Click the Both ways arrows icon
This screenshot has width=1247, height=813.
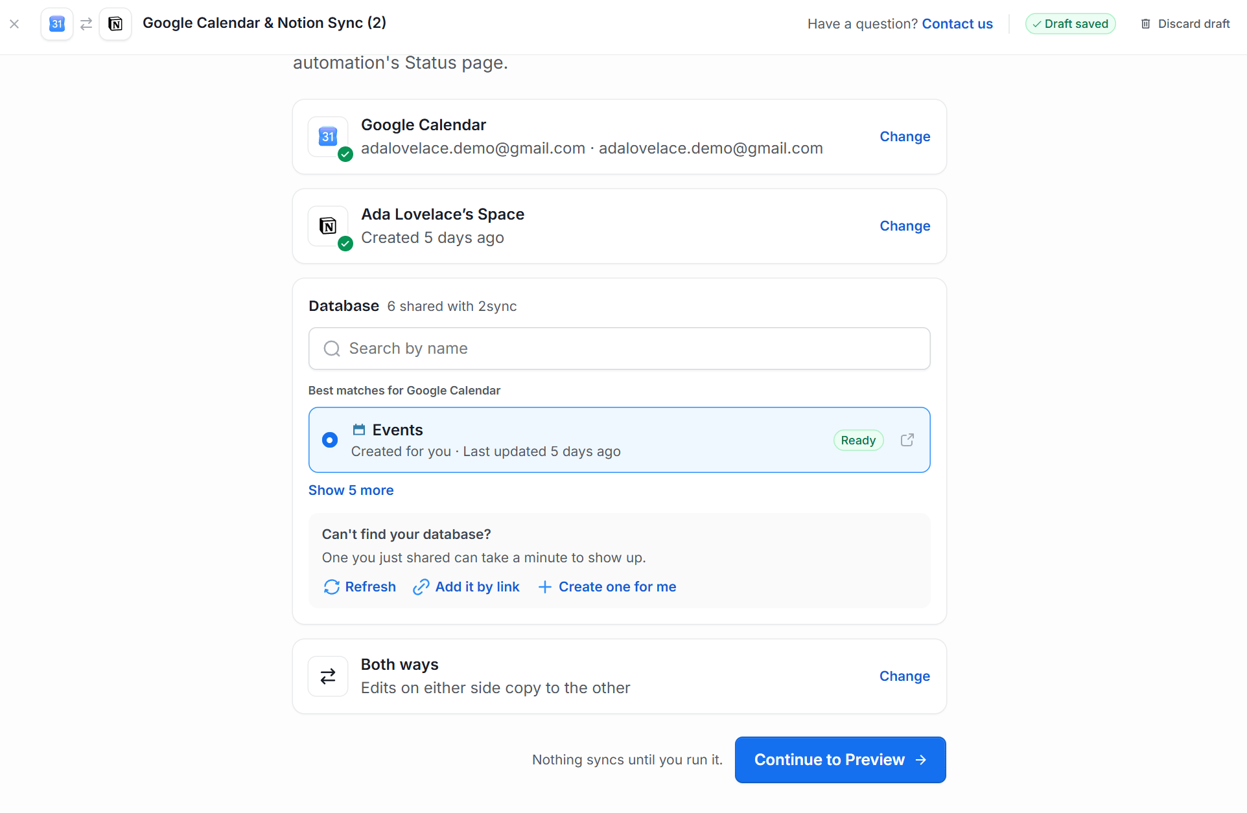coord(328,676)
